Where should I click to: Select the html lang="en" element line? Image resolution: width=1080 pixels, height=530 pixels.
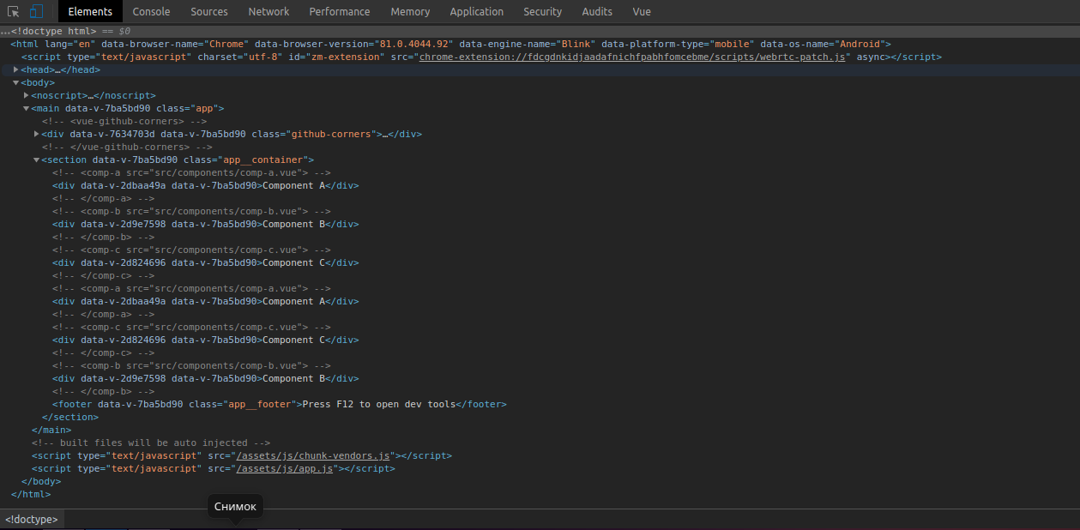click(451, 44)
